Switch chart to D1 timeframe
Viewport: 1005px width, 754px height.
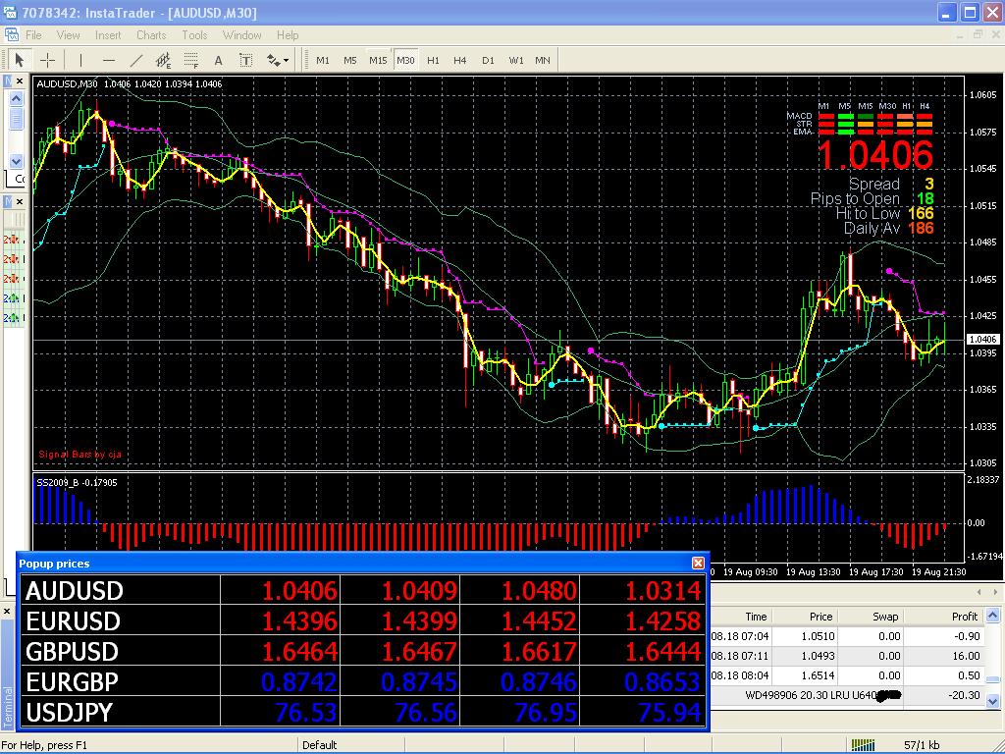tap(488, 60)
